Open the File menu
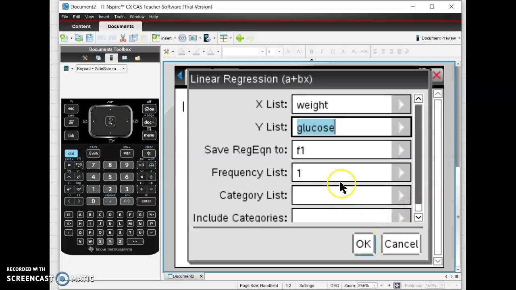The width and height of the screenshot is (516, 290). click(x=64, y=17)
